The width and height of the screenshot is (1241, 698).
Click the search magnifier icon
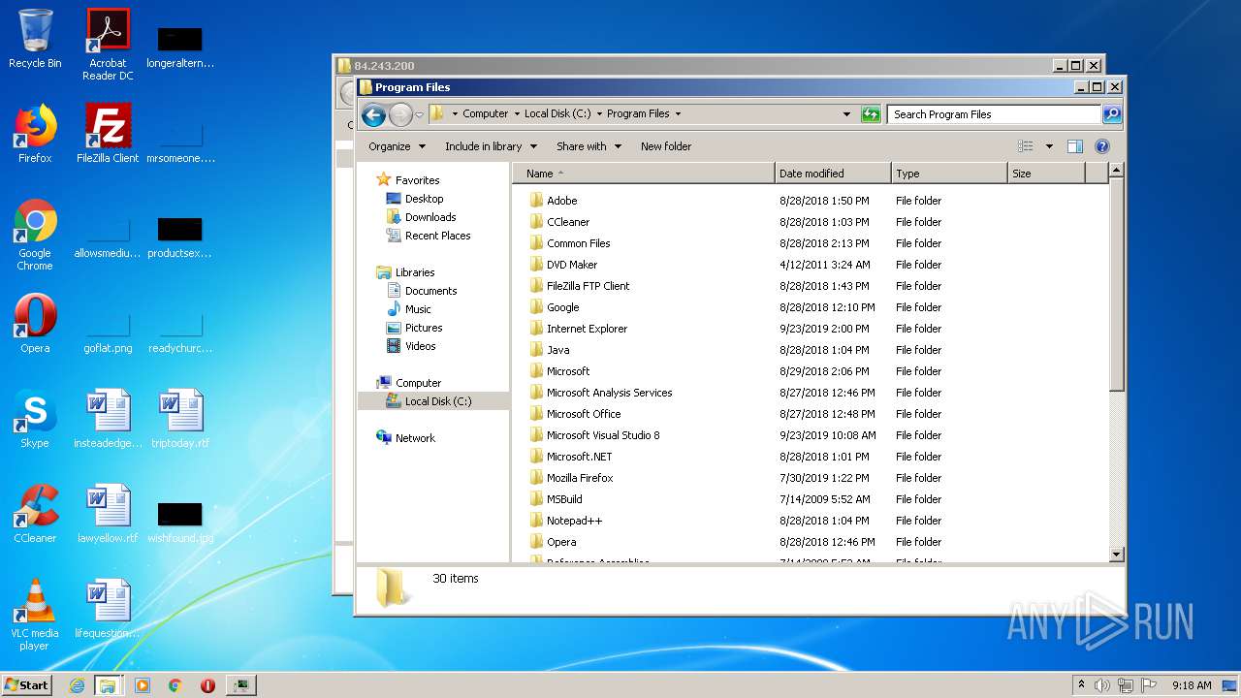pos(1112,114)
